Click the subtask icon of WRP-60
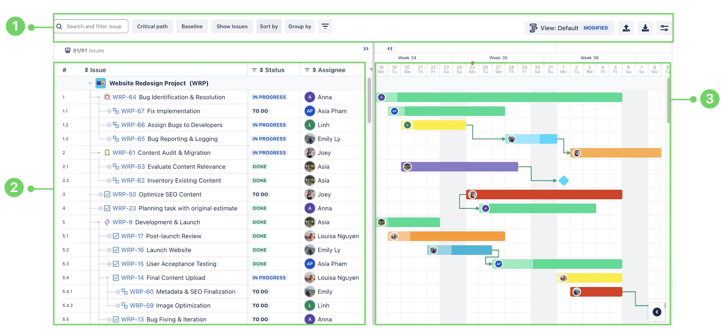Viewport: 724px width, 335px height. click(124, 292)
